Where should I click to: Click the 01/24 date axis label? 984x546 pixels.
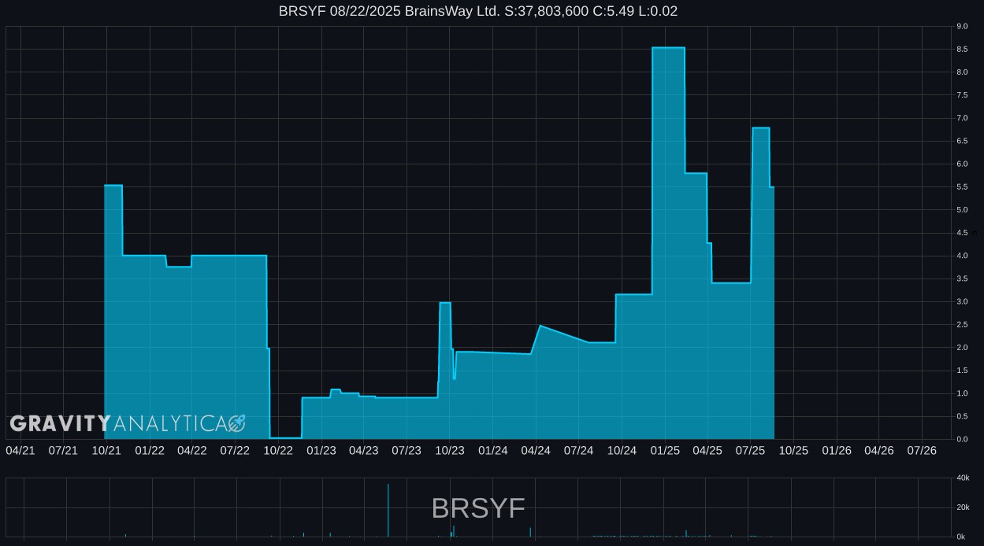pos(493,450)
